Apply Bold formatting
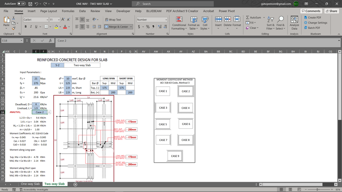The height and width of the screenshot is (192, 342). tap(25, 27)
